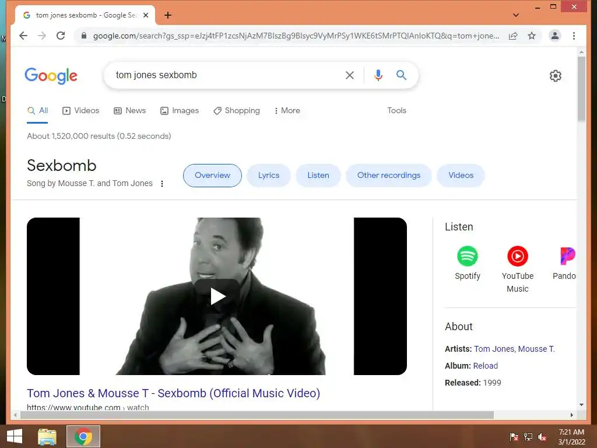This screenshot has height=448, width=597.
Task: Open a new tab with the plus button
Action: (x=168, y=15)
